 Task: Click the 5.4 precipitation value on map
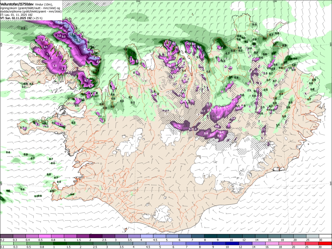point(60,23)
